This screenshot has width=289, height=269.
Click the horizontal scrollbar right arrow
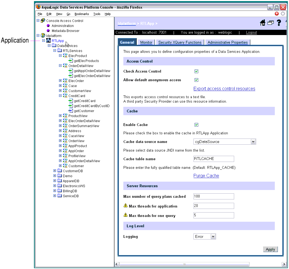[x=284, y=264]
